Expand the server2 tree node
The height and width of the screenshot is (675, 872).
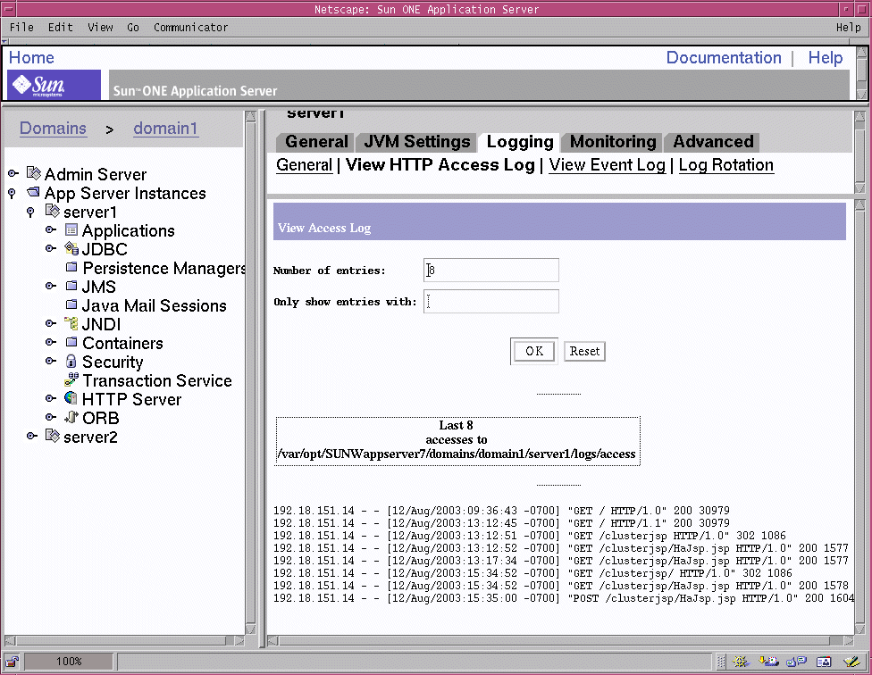[x=32, y=436]
